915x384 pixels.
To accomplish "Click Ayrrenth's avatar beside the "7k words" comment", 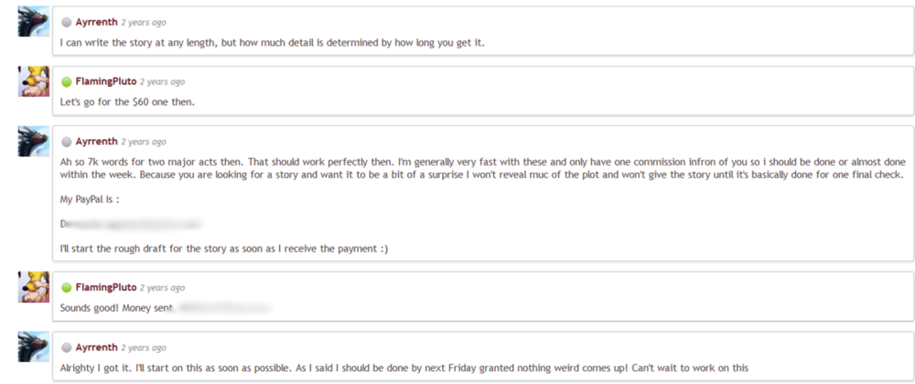I will click(x=33, y=142).
